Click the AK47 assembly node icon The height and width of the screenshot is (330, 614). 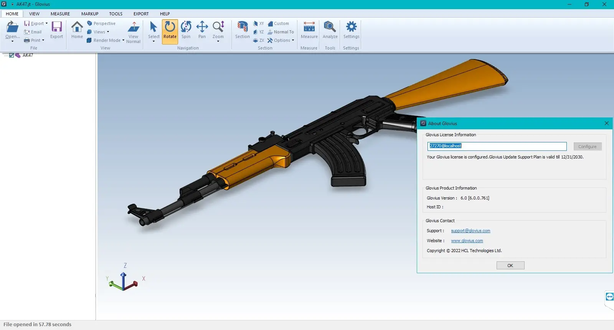pos(18,55)
